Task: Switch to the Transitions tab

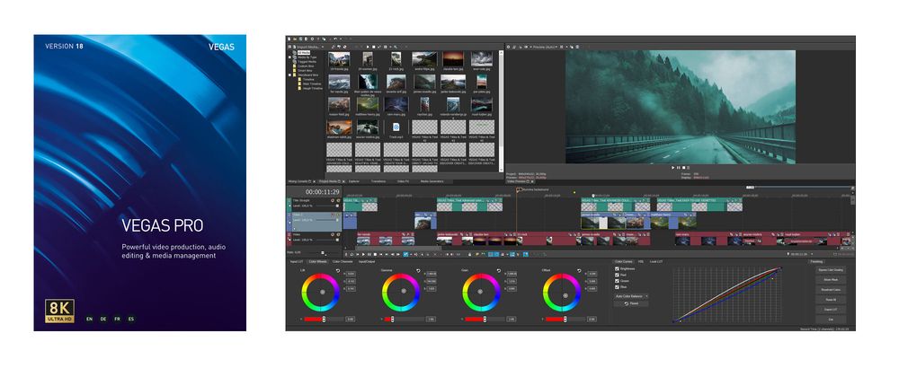Action: pos(378,181)
